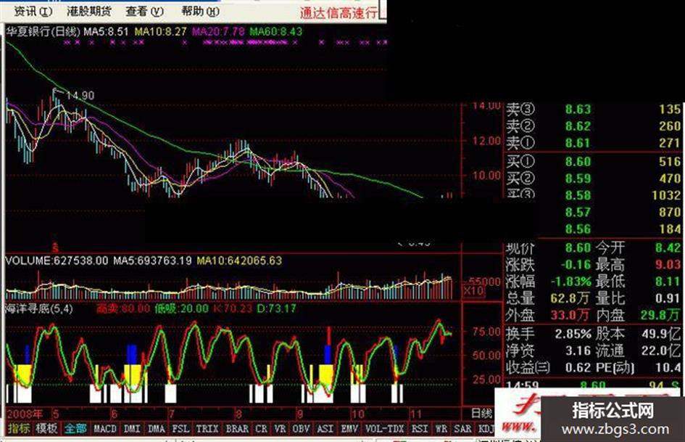Select the OBV indicator tab

pyautogui.click(x=301, y=428)
